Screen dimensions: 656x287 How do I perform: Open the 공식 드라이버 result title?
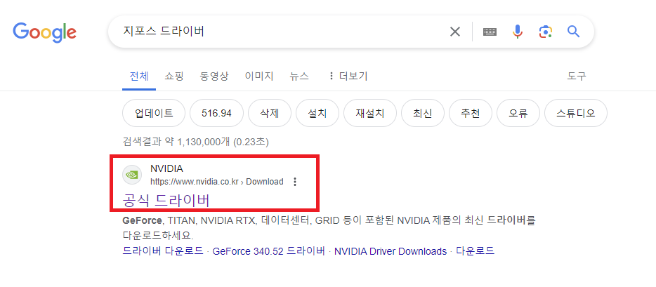tap(166, 200)
